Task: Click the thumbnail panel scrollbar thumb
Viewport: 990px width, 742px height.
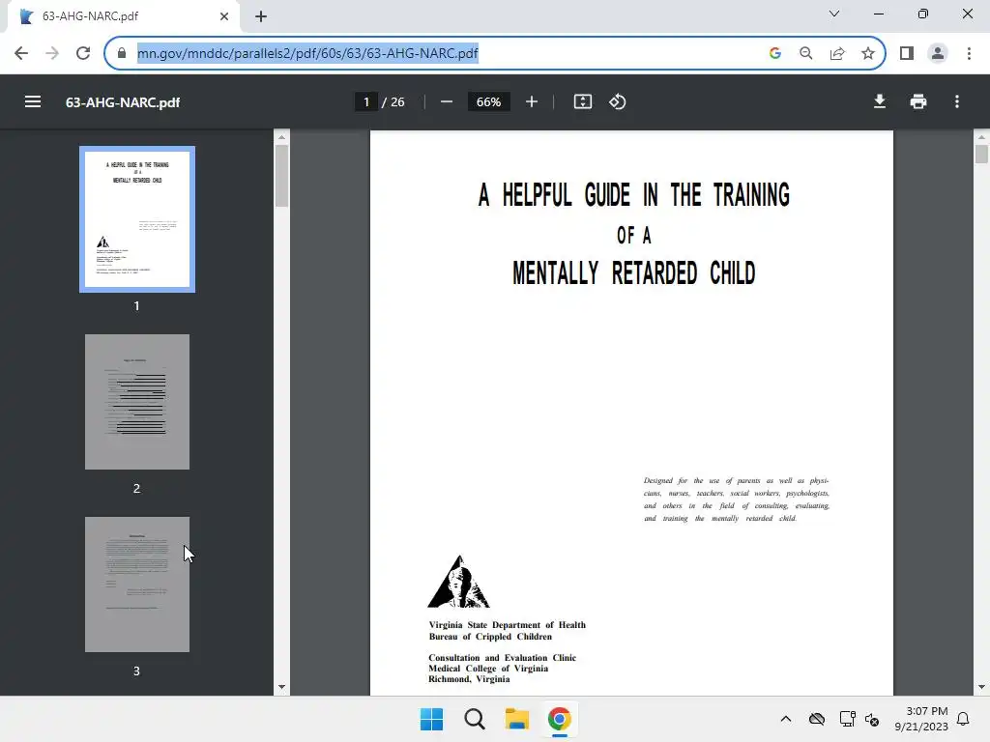Action: pos(281,176)
